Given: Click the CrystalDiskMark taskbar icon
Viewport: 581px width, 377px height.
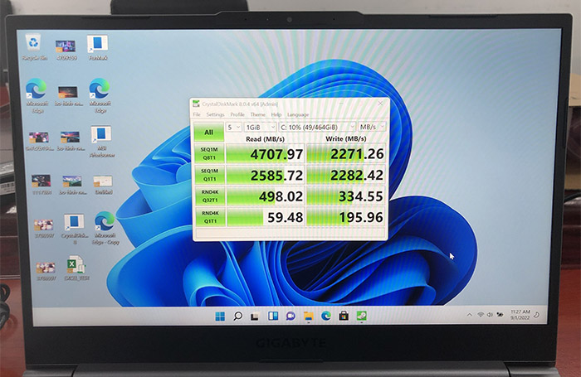Looking at the screenshot, I should pos(361,316).
